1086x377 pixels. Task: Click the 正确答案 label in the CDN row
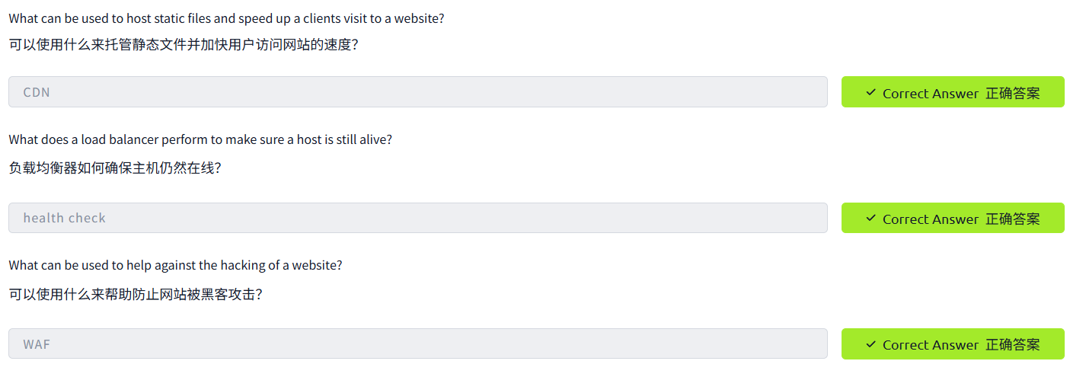click(x=1012, y=93)
